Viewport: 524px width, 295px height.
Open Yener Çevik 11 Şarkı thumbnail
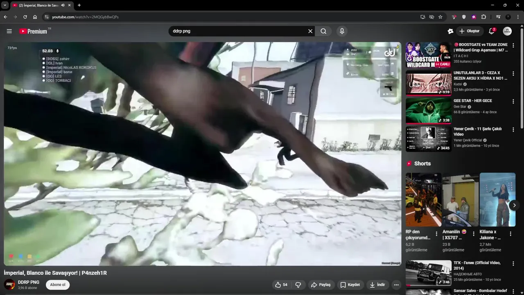[429, 138]
